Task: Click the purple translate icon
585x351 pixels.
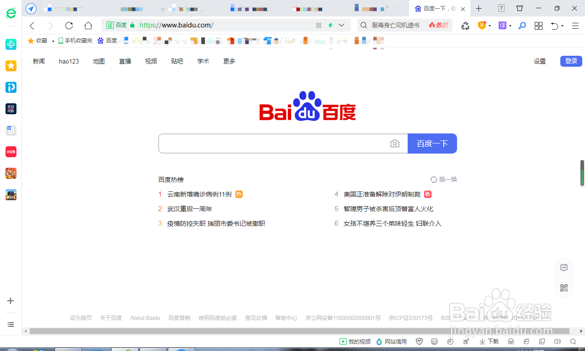Action: 502,26
